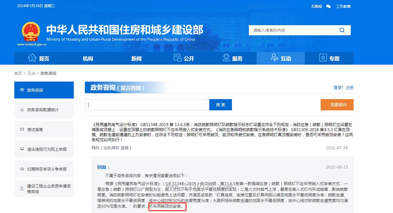393x213 pixels.
Task: Click the 无障碍 accessibility link
Action: tap(316, 6)
